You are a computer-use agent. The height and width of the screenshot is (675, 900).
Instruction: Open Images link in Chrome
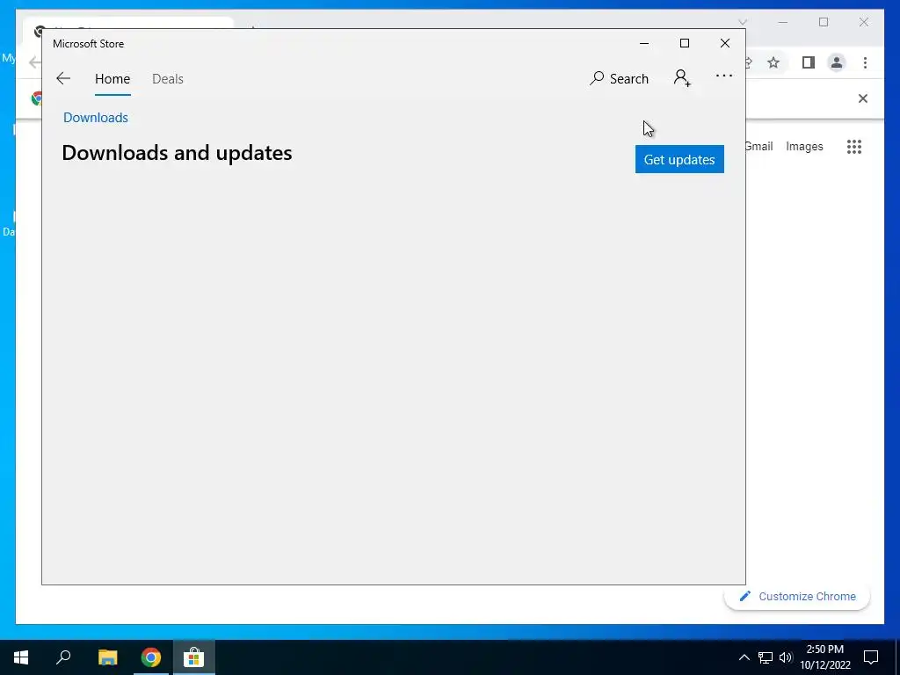click(x=804, y=147)
